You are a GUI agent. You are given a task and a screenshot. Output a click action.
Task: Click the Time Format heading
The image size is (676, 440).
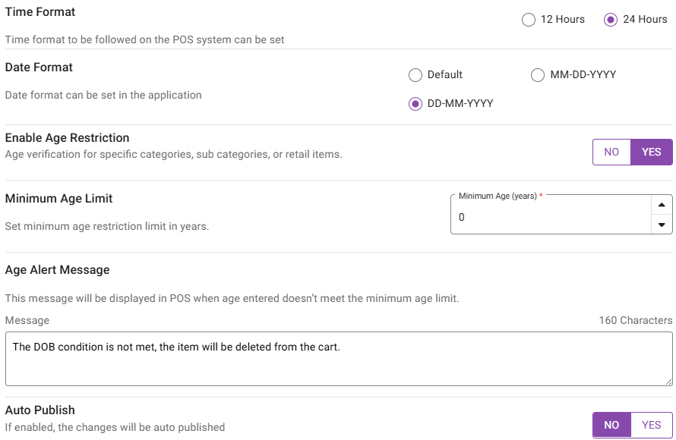click(40, 12)
